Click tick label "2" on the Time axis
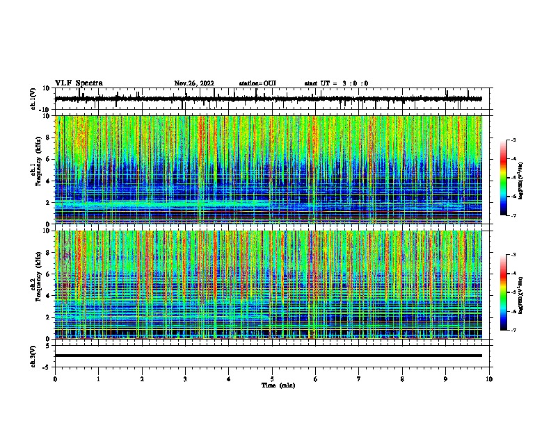This screenshot has width=551, height=425. click(x=142, y=379)
